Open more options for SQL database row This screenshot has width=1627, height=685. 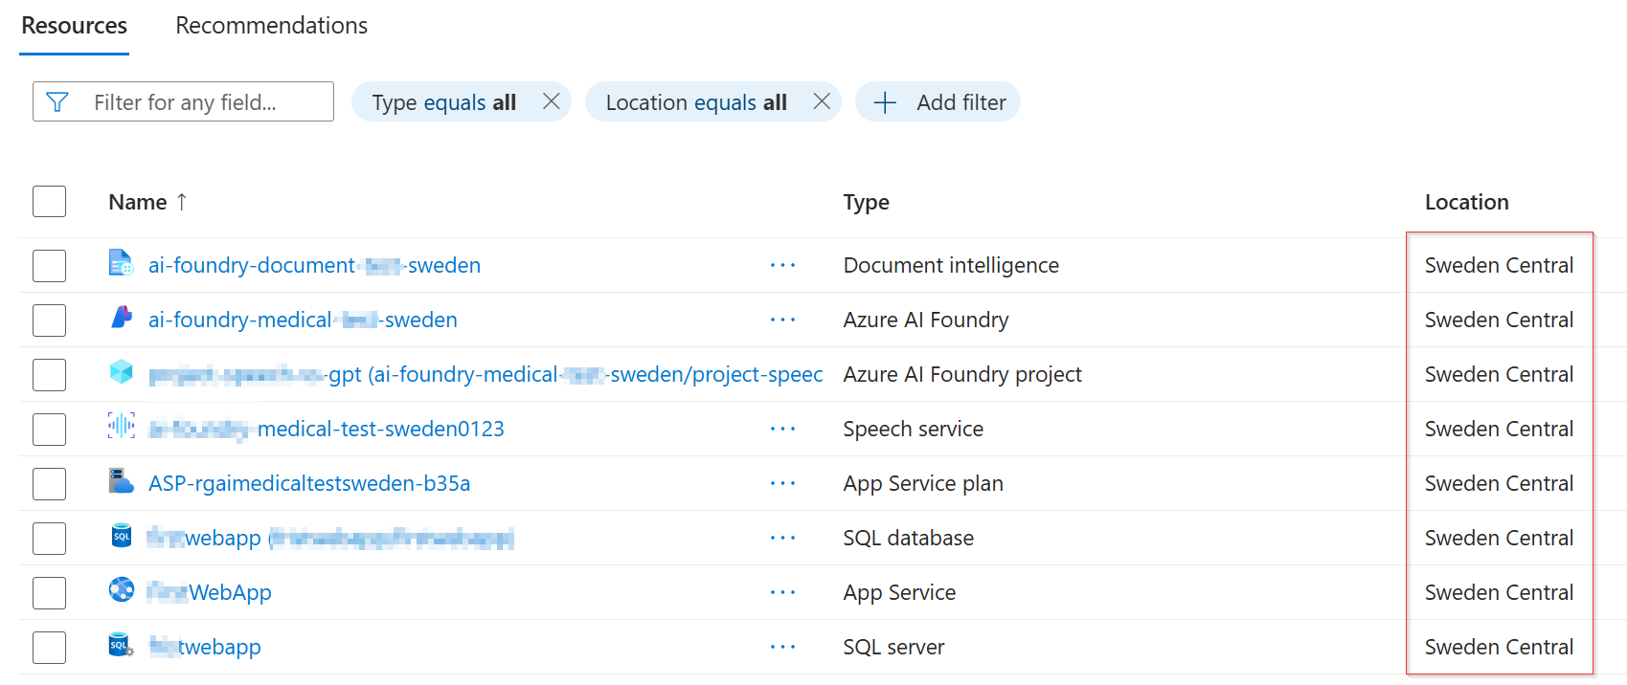point(782,538)
